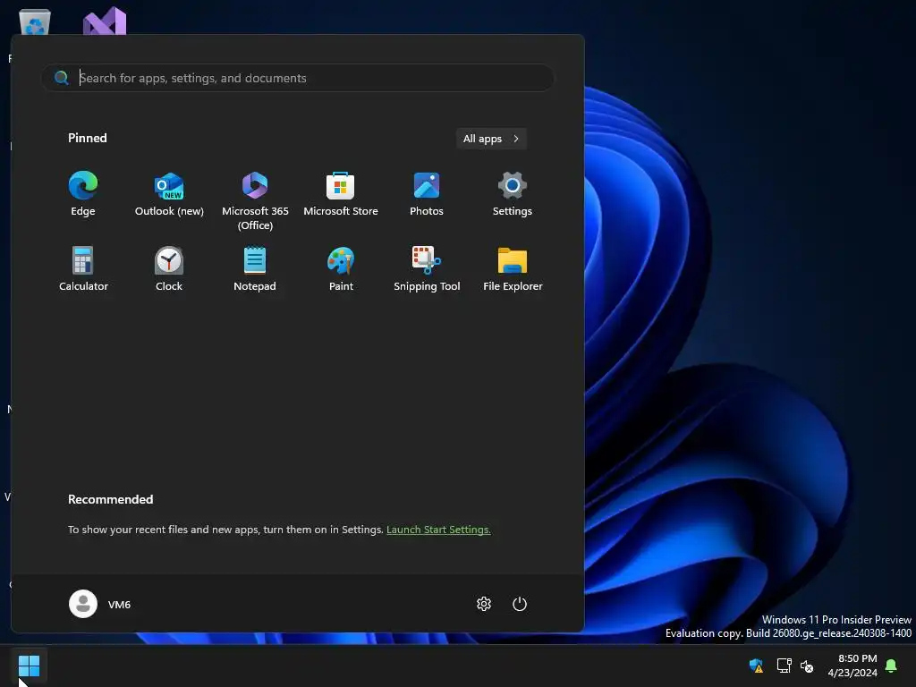The image size is (916, 687).
Task: Open File Explorer from pinned apps
Action: tap(513, 269)
